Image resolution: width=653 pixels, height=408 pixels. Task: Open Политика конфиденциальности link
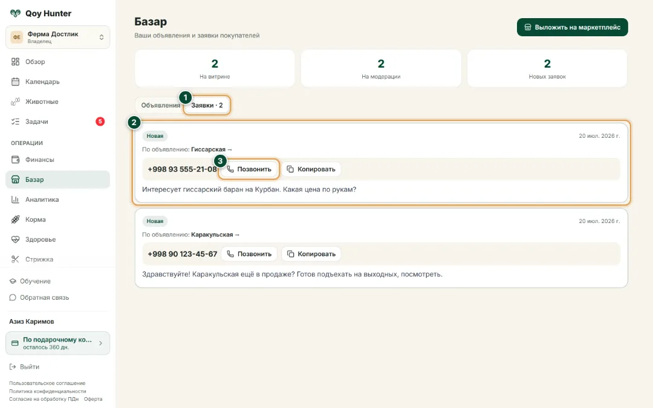coord(48,391)
